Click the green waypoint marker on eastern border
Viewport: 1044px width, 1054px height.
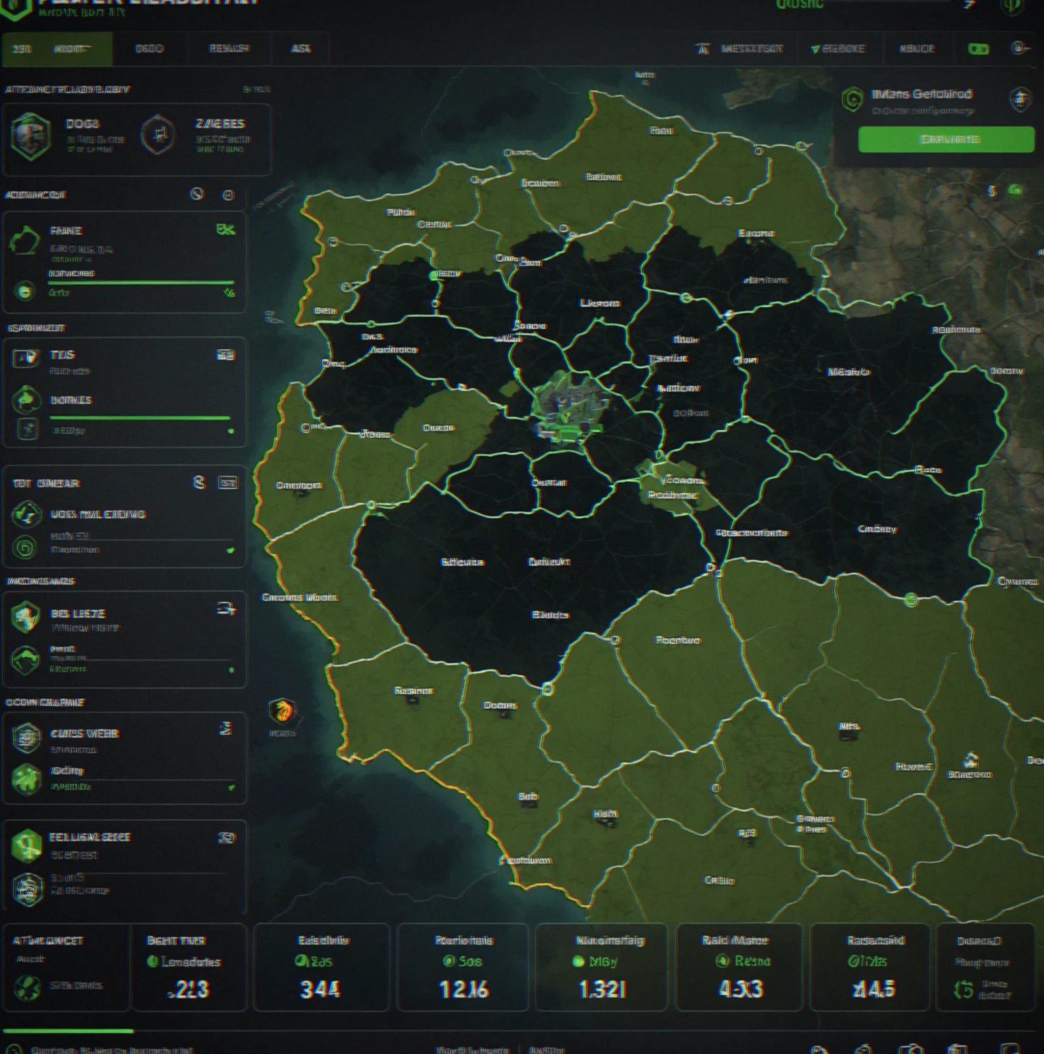click(910, 600)
